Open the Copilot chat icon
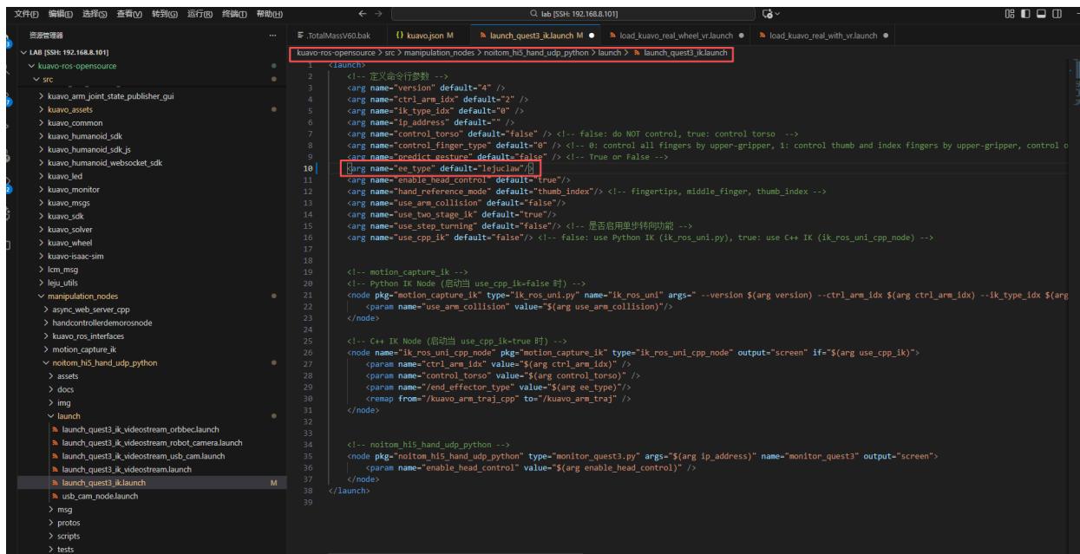1080x554 pixels. point(766,13)
